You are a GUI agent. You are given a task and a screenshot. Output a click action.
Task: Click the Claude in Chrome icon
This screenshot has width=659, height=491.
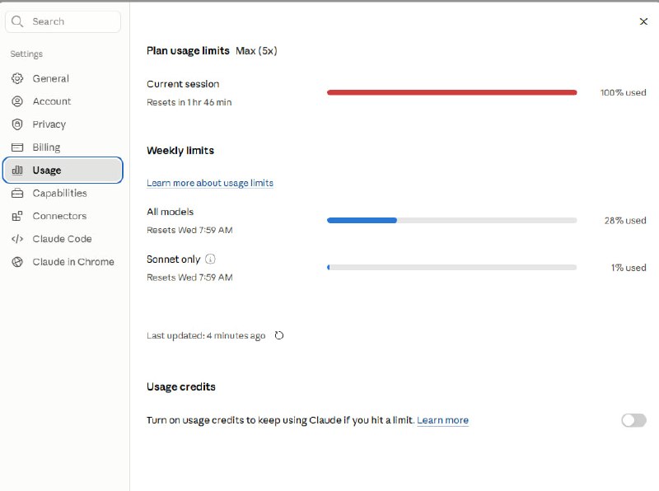tap(17, 262)
